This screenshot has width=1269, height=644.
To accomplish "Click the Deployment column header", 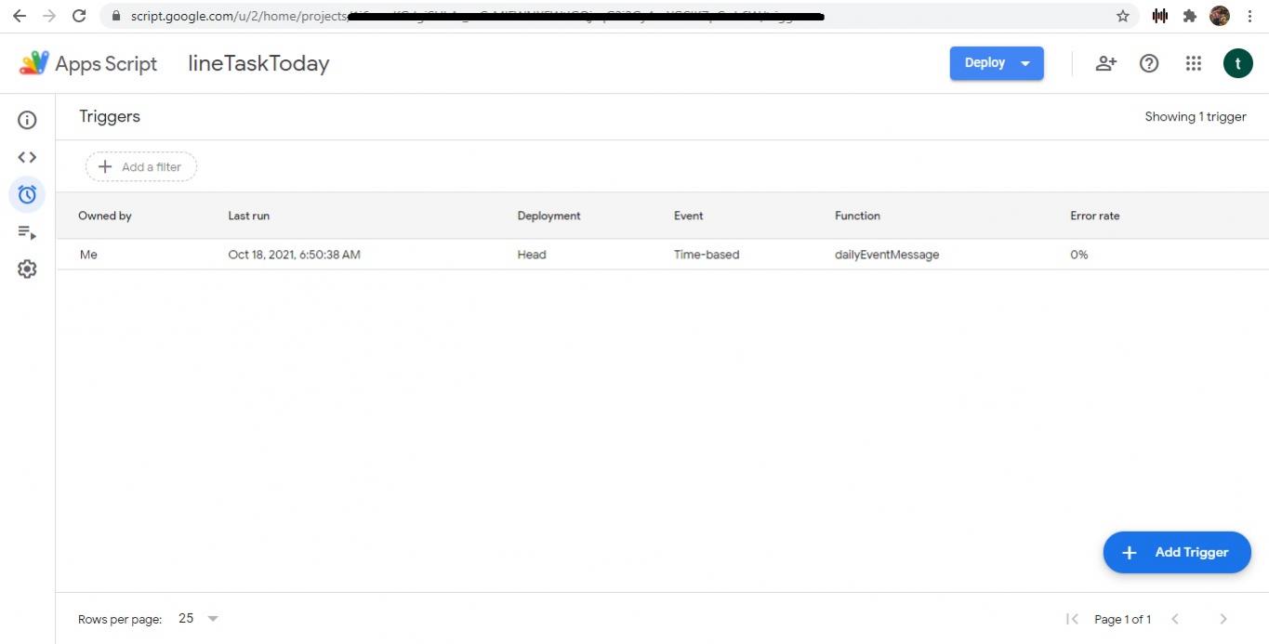I will click(549, 216).
